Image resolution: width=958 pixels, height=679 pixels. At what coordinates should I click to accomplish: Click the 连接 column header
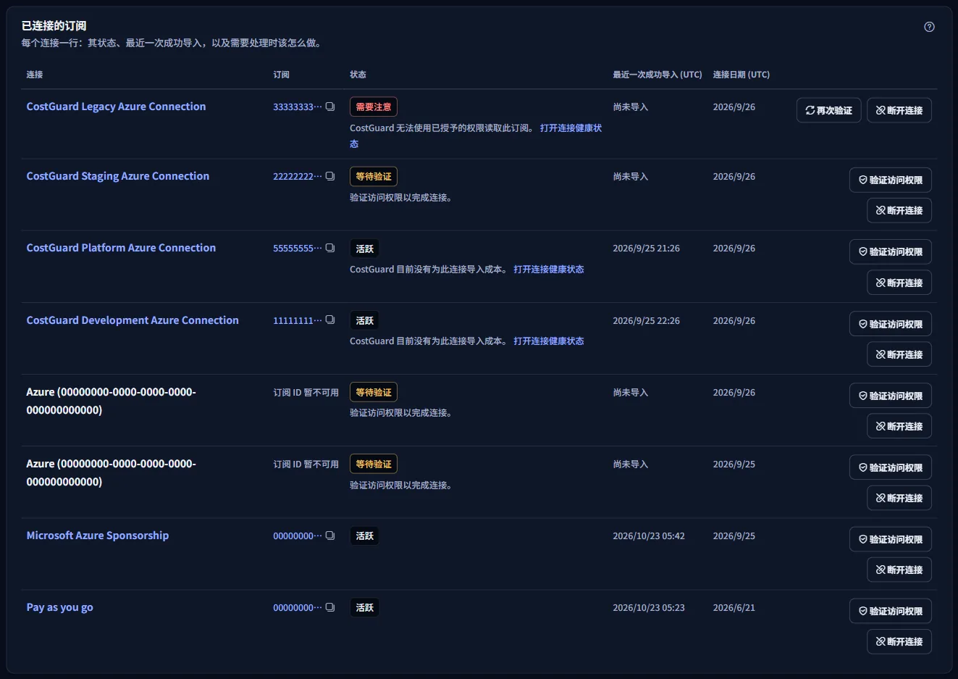34,75
